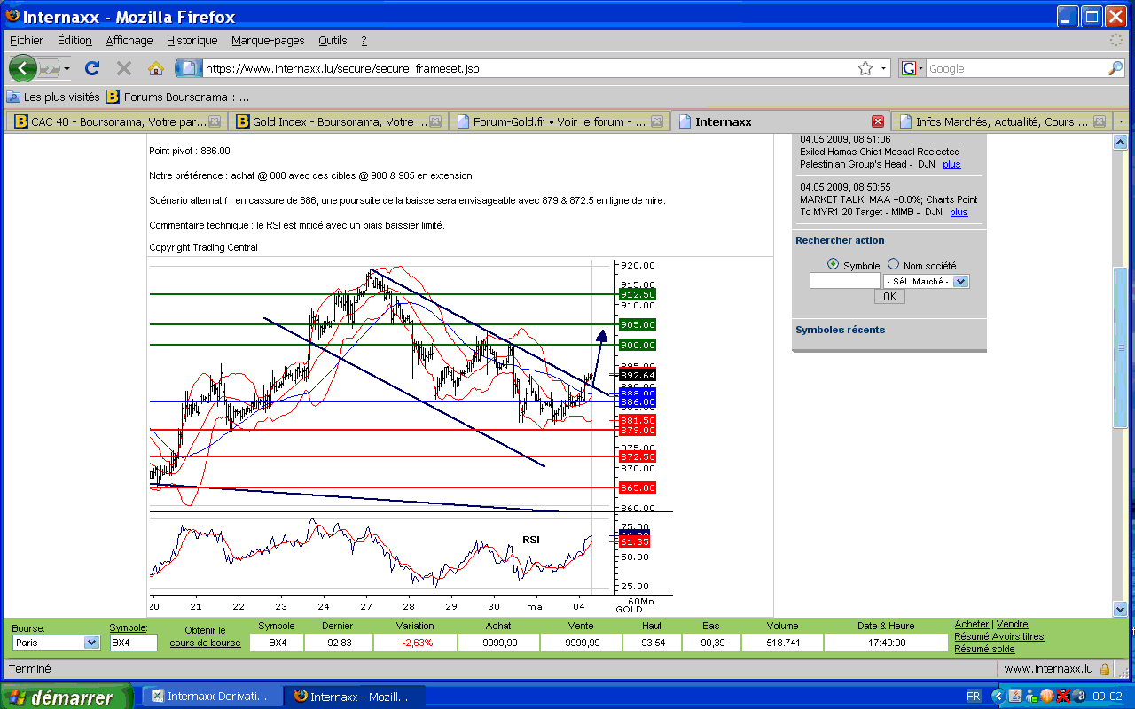Screen dimensions: 1135x709
Task: Close the Internaxx tab with its red X
Action: point(878,121)
